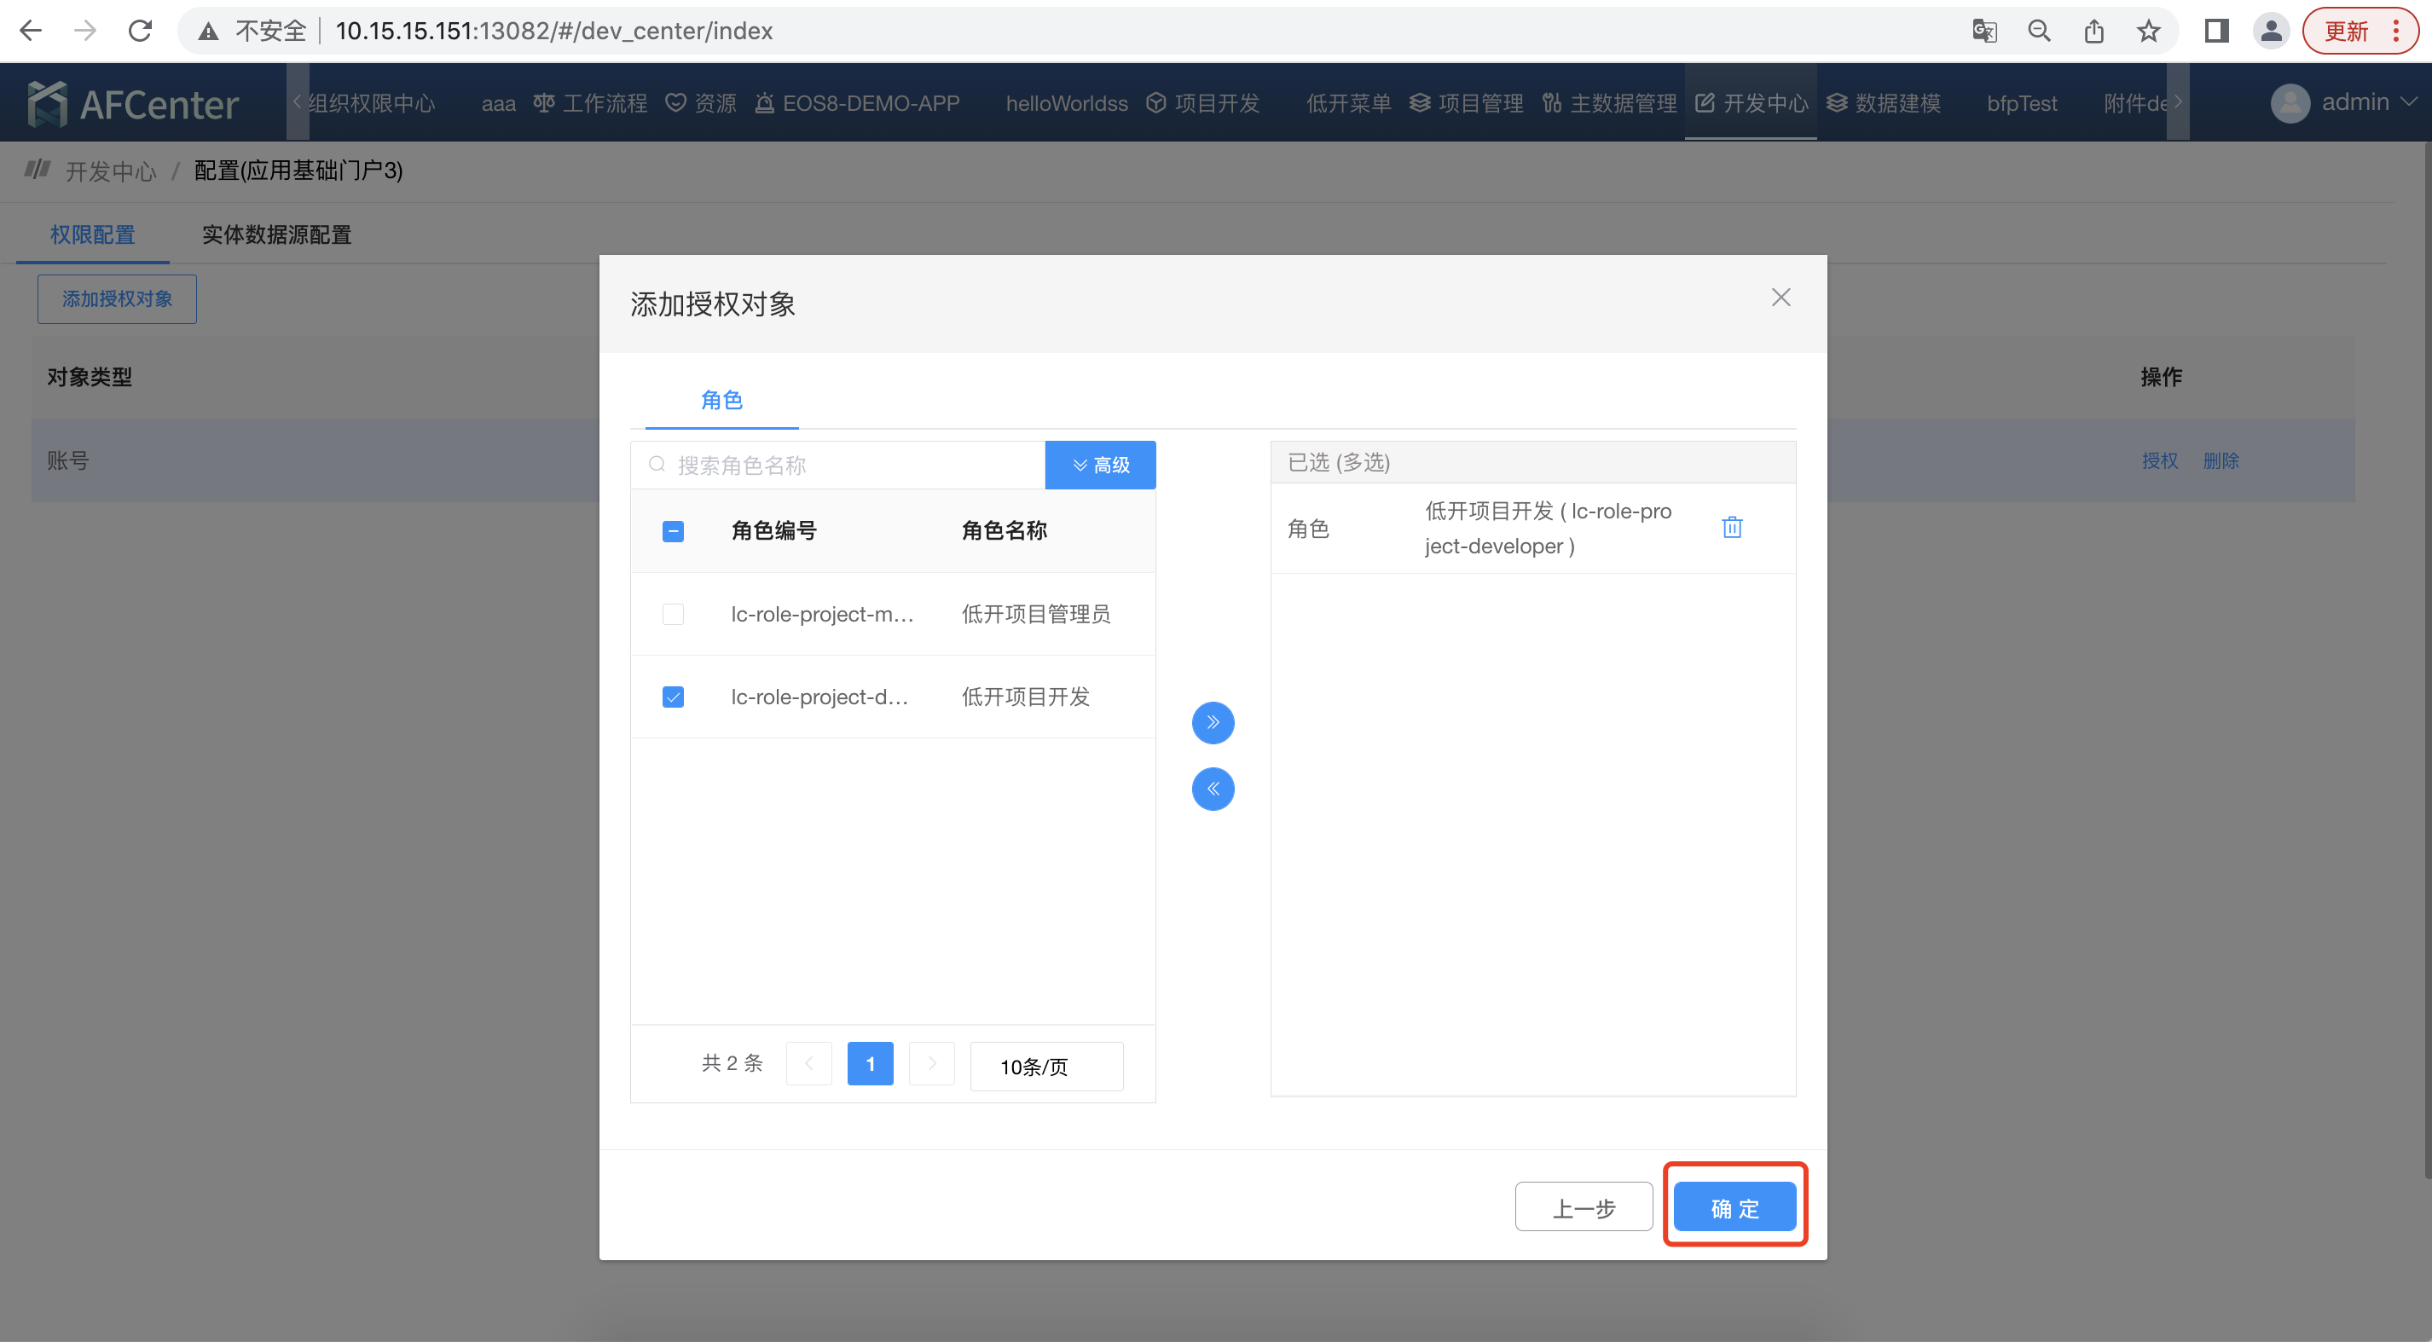Image resolution: width=2432 pixels, height=1342 pixels.
Task: Check the 低开项目管理员 row checkbox
Action: [x=672, y=615]
